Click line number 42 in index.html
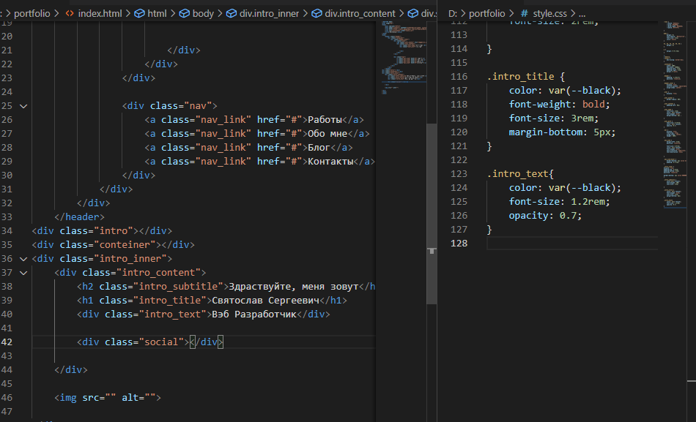The width and height of the screenshot is (696, 422). pos(7,342)
